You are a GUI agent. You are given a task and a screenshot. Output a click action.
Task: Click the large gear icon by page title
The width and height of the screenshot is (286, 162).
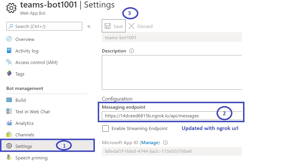(11, 8)
